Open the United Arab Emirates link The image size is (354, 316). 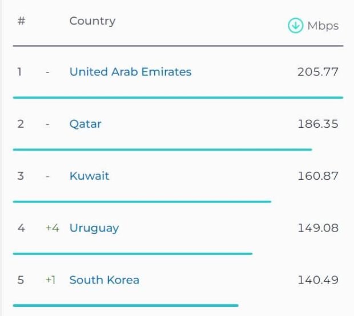130,72
